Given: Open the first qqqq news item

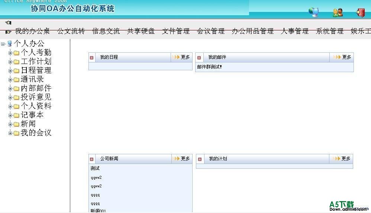Looking at the screenshot, I should [95, 195].
